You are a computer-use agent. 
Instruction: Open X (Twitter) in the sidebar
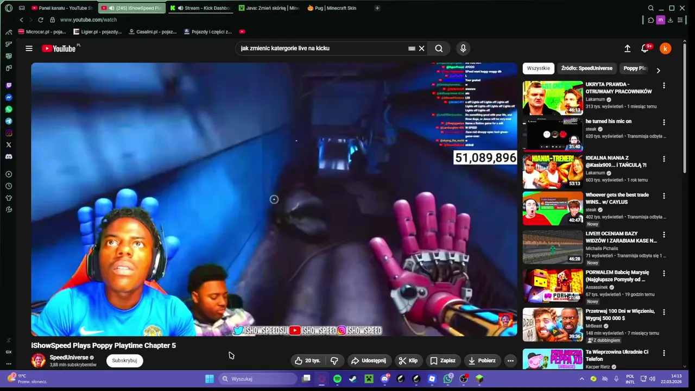(9, 145)
